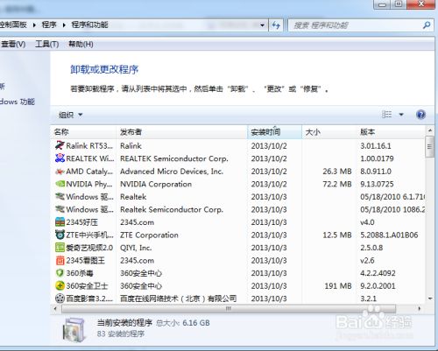Viewport: 438px width, 351px height.
Task: Click the Windows driver icon by Realtek
Action: [60, 196]
